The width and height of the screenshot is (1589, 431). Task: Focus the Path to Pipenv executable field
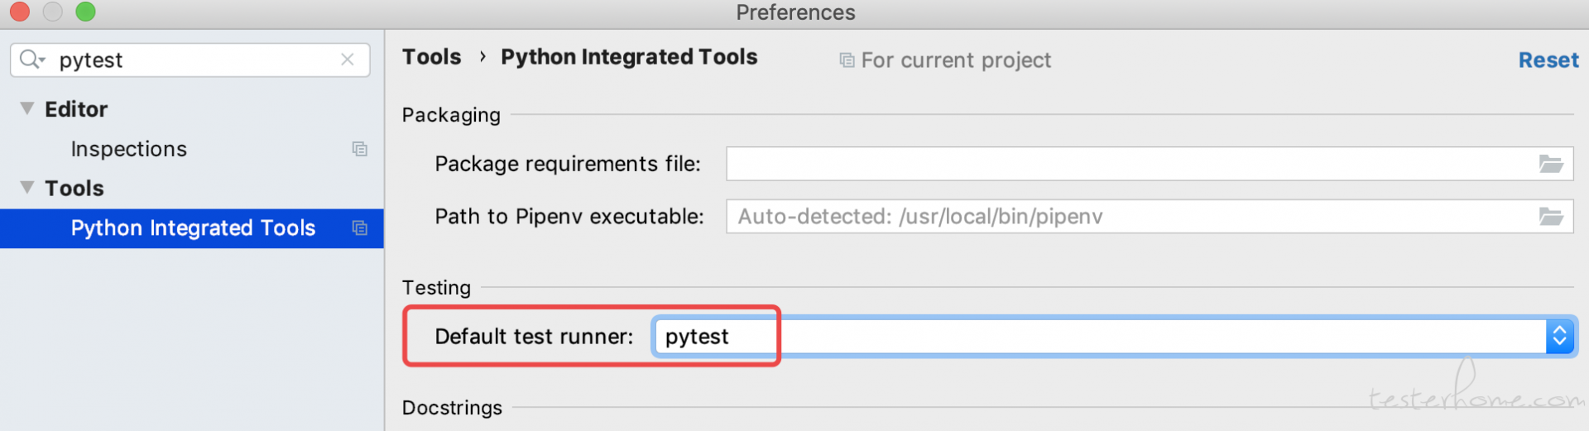[1126, 217]
